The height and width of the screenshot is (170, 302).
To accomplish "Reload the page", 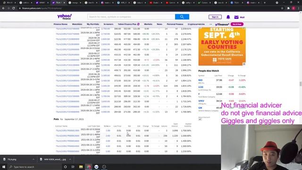I will point(14,8).
